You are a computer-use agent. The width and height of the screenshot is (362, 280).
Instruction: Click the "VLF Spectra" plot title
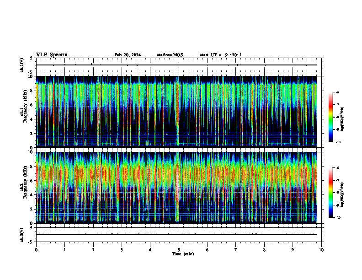coord(52,55)
